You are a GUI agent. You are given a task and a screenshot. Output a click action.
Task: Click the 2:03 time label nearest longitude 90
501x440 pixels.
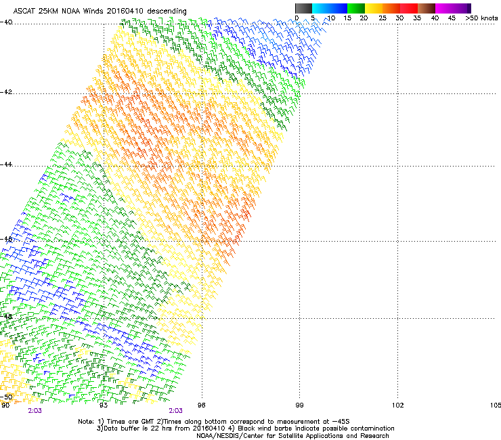tap(35, 411)
